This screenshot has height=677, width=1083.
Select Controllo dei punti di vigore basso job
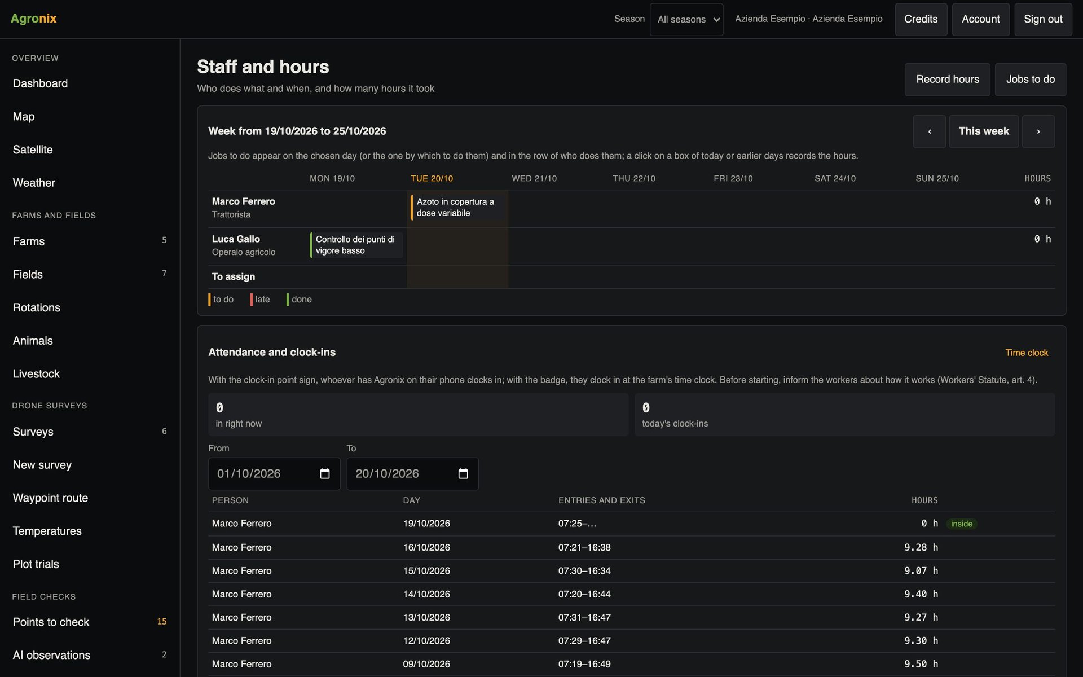(x=356, y=245)
